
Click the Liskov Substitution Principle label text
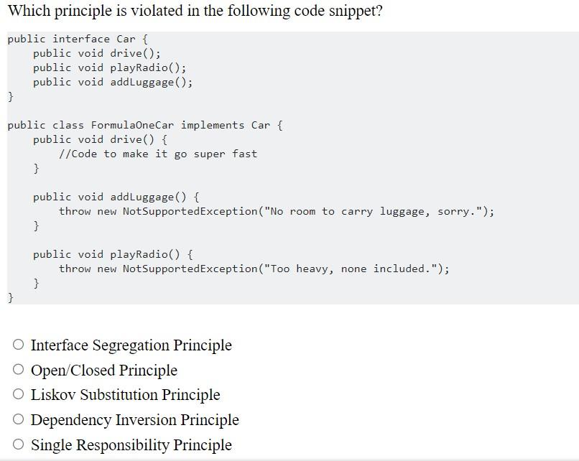pyautogui.click(x=125, y=395)
